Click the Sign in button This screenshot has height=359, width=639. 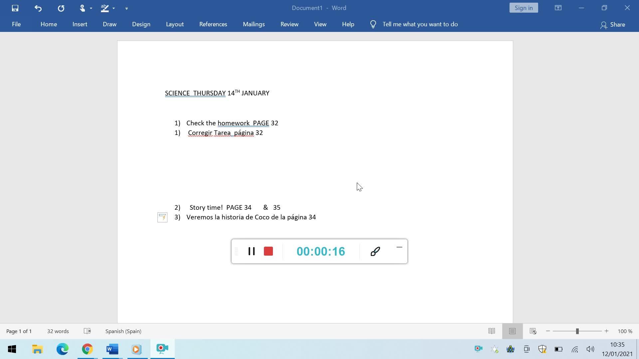[x=524, y=8]
